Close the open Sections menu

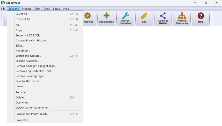13,9
